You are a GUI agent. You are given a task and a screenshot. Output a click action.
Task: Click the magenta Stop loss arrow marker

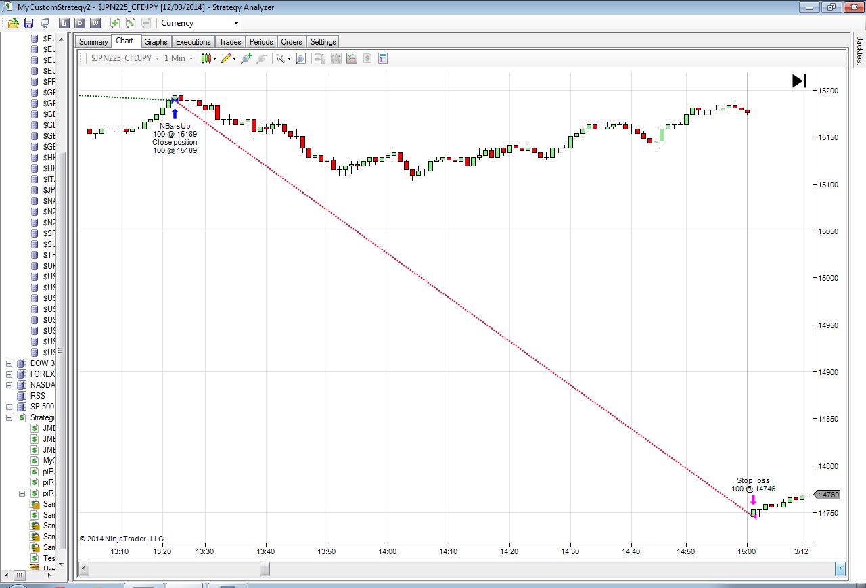tap(753, 499)
